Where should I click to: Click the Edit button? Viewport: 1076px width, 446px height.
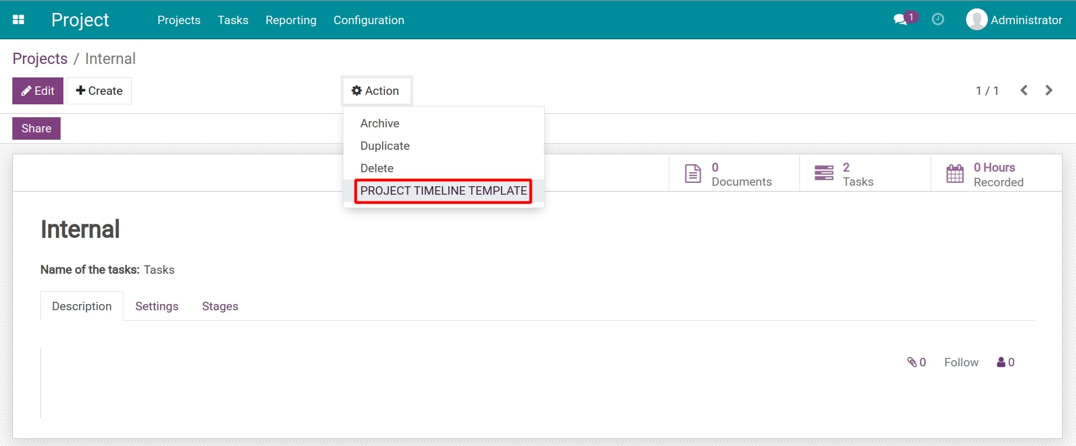[38, 91]
